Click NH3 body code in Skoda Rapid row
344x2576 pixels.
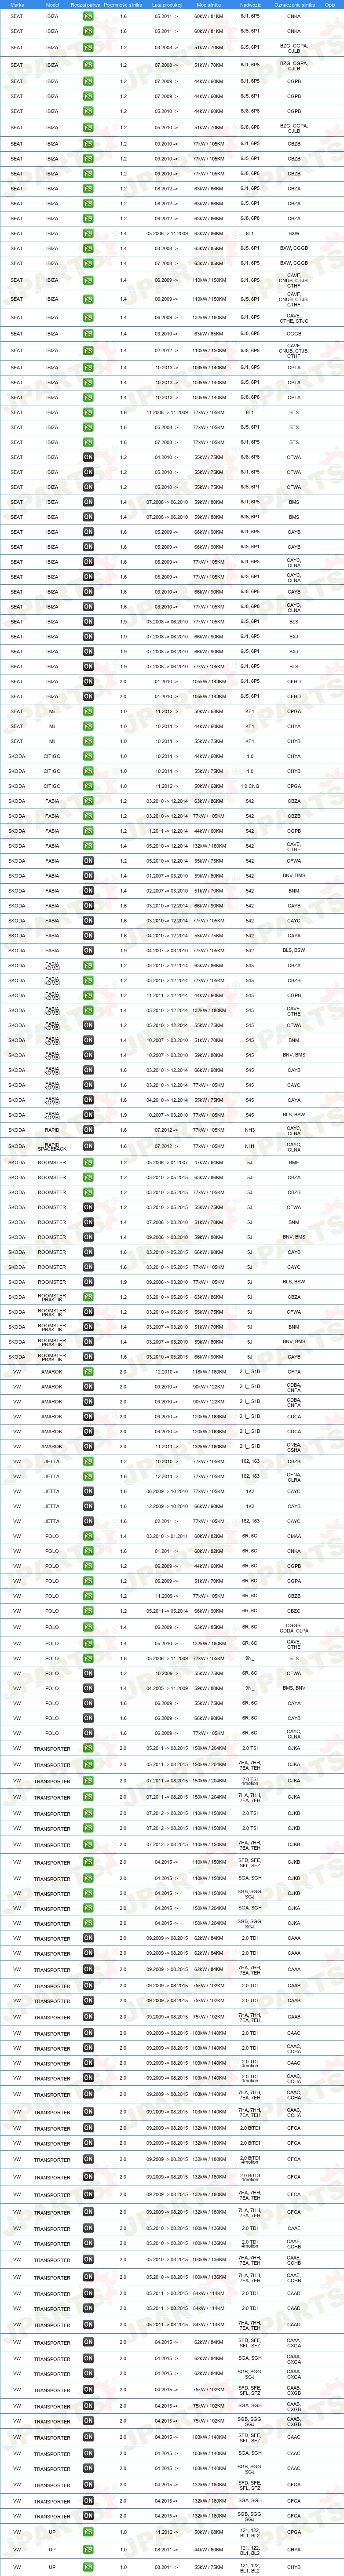(250, 1130)
